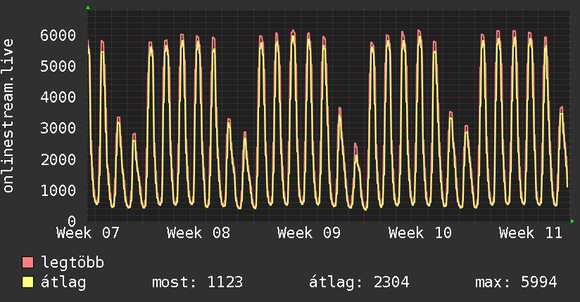580x302 pixels.
Task: Click the yellow átlag legend swatch
Action: coord(27,282)
